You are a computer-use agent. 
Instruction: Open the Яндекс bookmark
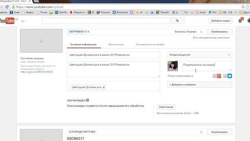point(28,12)
